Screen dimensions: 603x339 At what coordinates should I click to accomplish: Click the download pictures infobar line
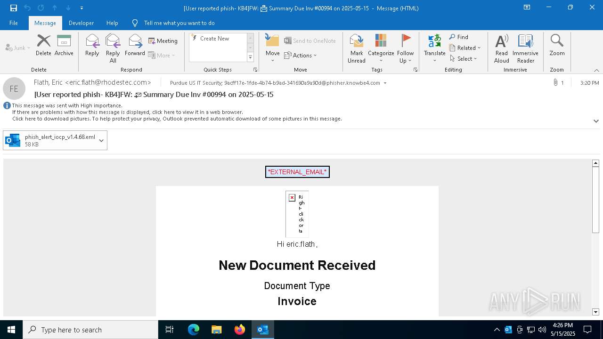click(177, 119)
